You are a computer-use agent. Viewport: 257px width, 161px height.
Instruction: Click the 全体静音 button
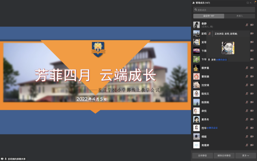click(x=203, y=155)
